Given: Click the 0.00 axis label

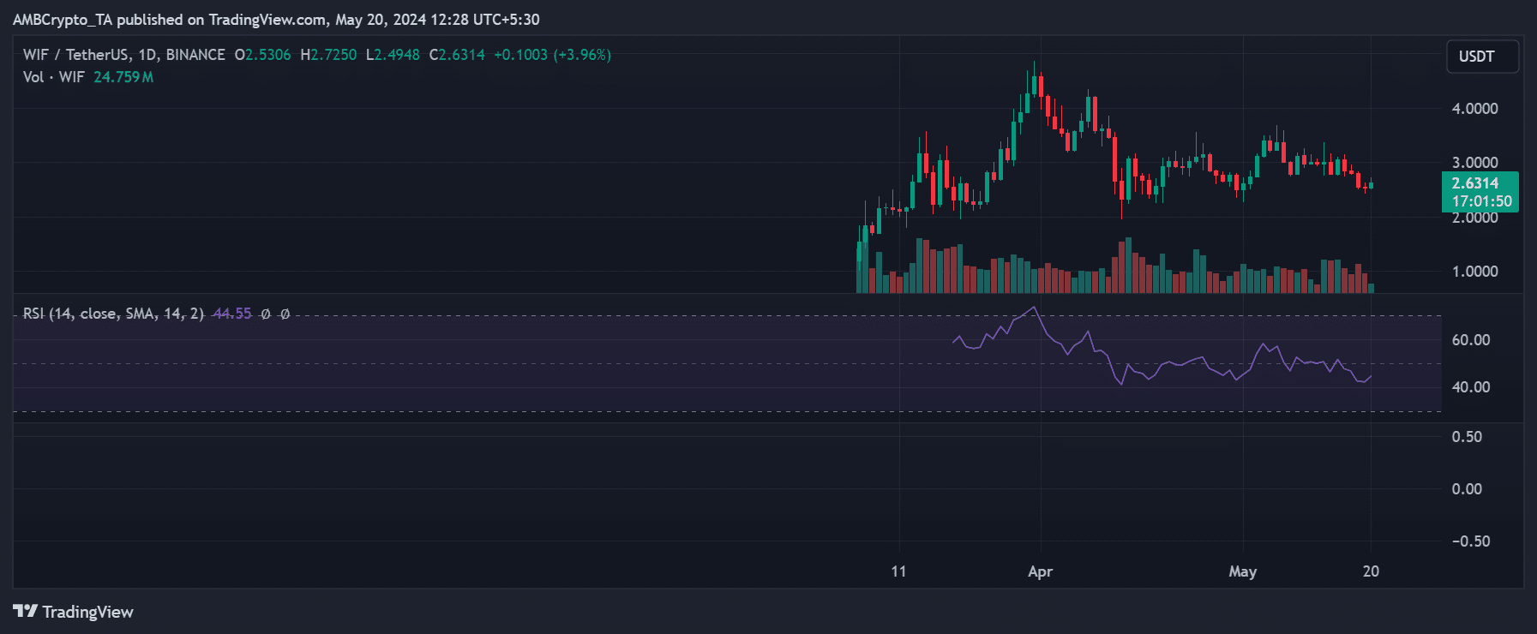Looking at the screenshot, I should [1467, 489].
